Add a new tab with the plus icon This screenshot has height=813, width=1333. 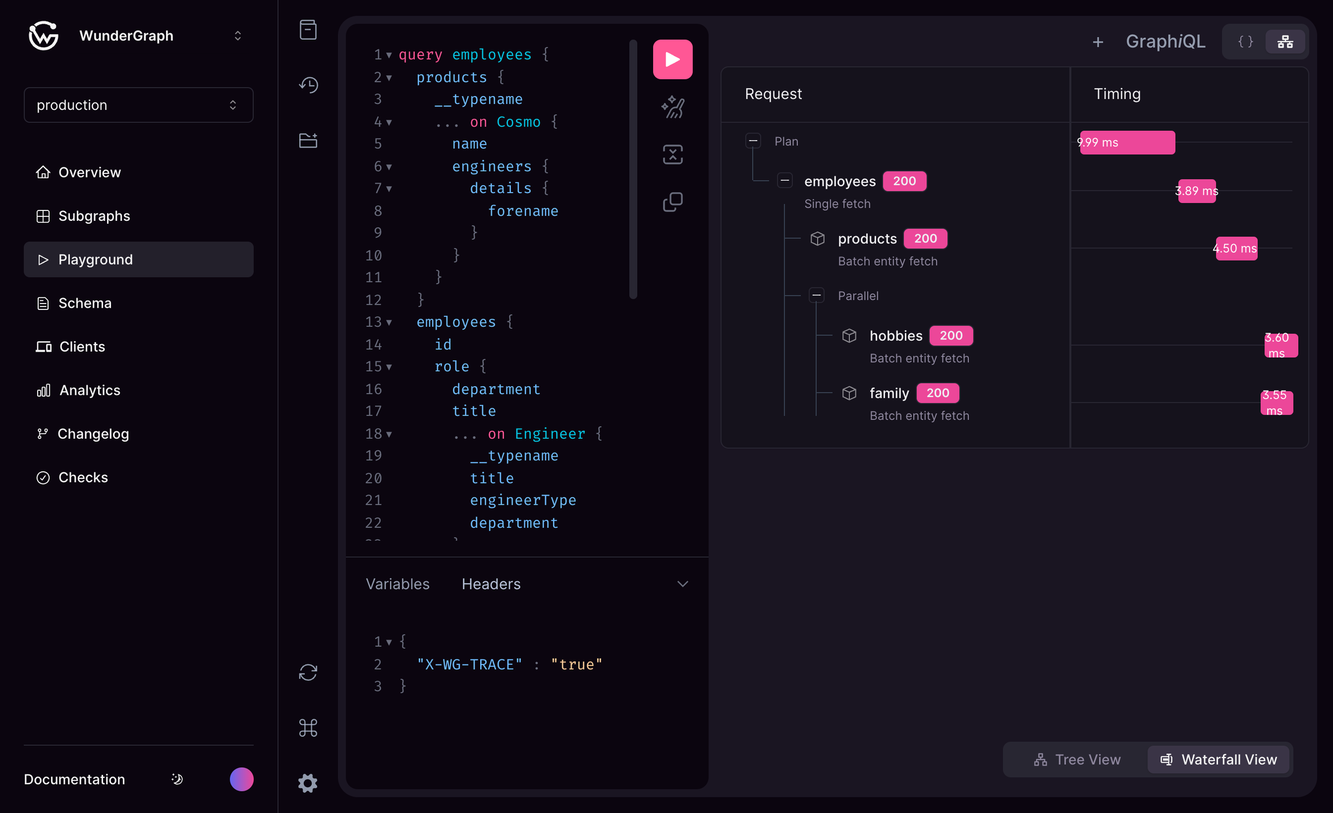1099,41
